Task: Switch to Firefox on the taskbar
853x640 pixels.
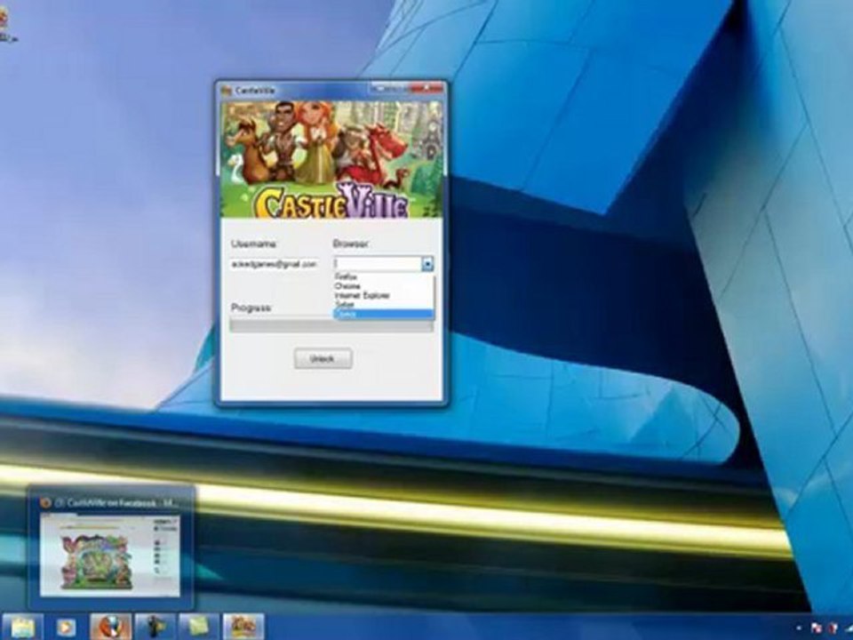Action: (110, 627)
